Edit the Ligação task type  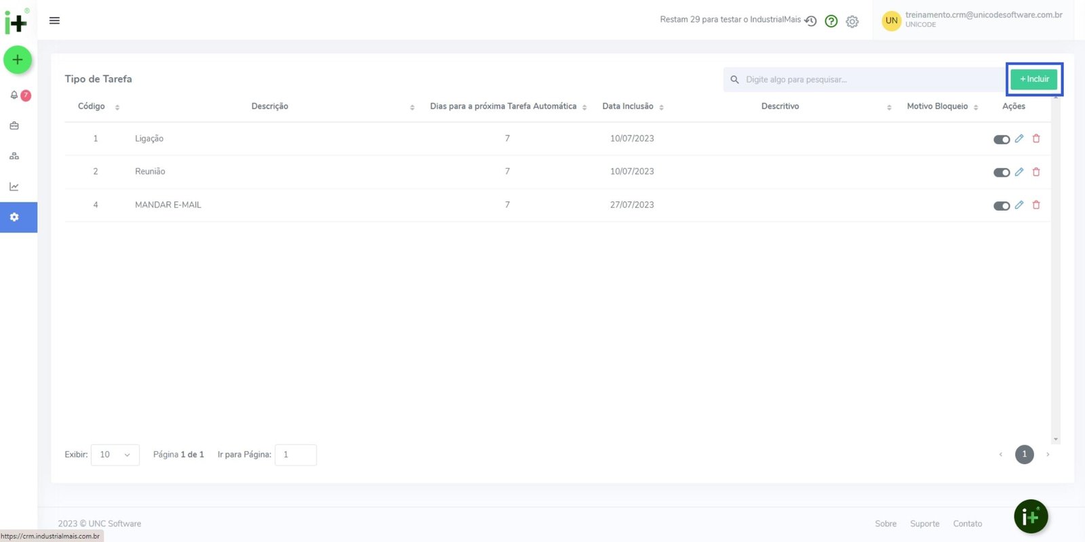[1019, 139]
